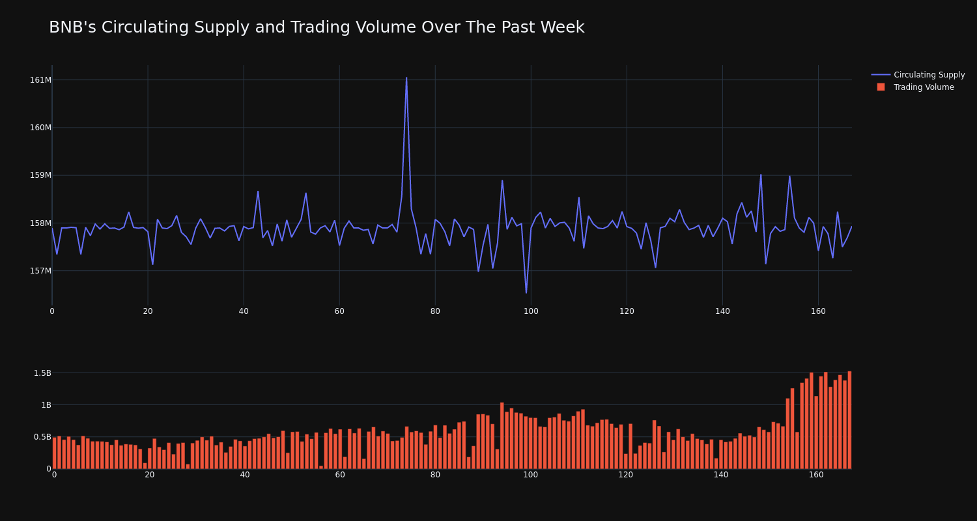Click x-axis label 60 on the volume chart

tap(340, 475)
